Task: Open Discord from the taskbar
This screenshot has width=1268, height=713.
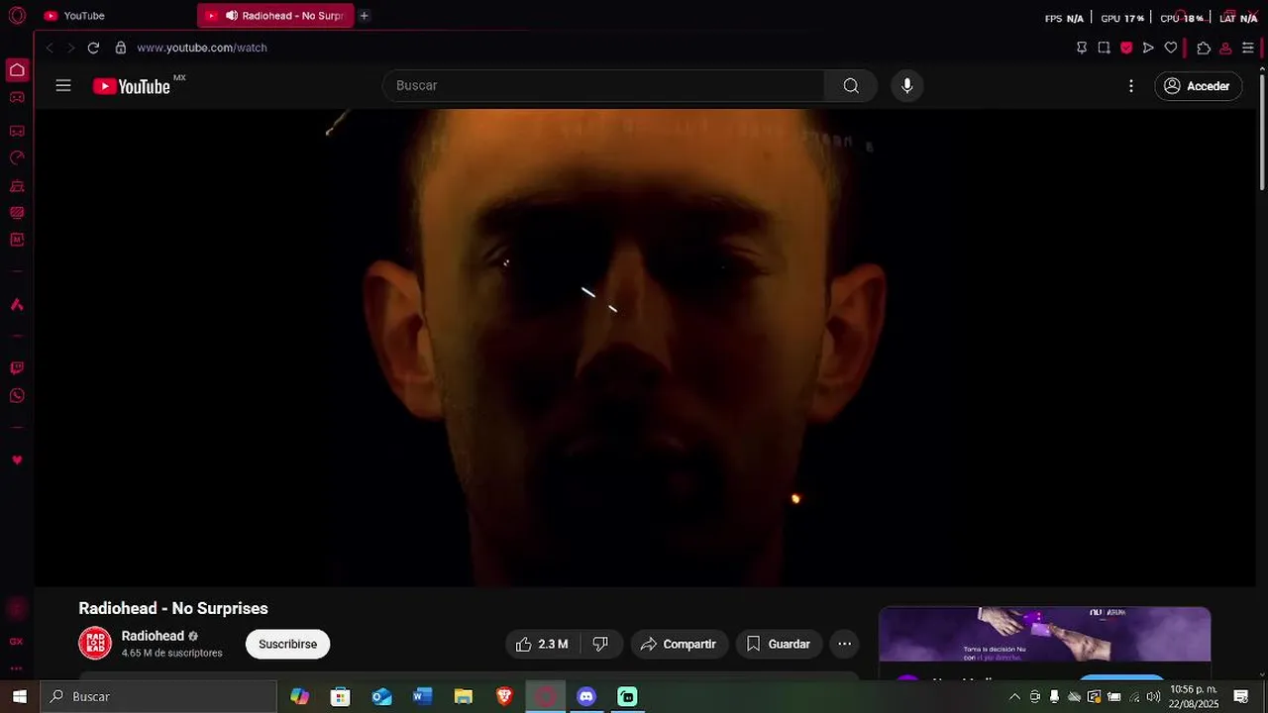Action: tap(586, 697)
